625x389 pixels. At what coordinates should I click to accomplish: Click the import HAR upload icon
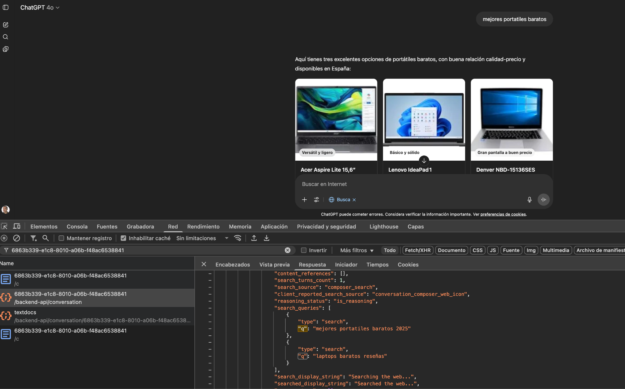(254, 238)
